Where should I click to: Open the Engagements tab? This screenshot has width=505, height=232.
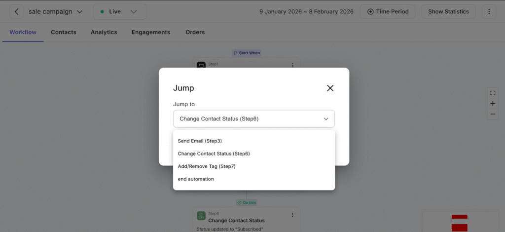(x=150, y=32)
